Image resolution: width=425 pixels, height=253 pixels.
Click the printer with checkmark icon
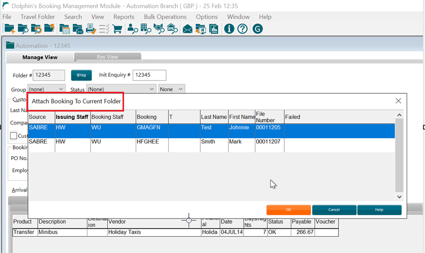coord(91,29)
